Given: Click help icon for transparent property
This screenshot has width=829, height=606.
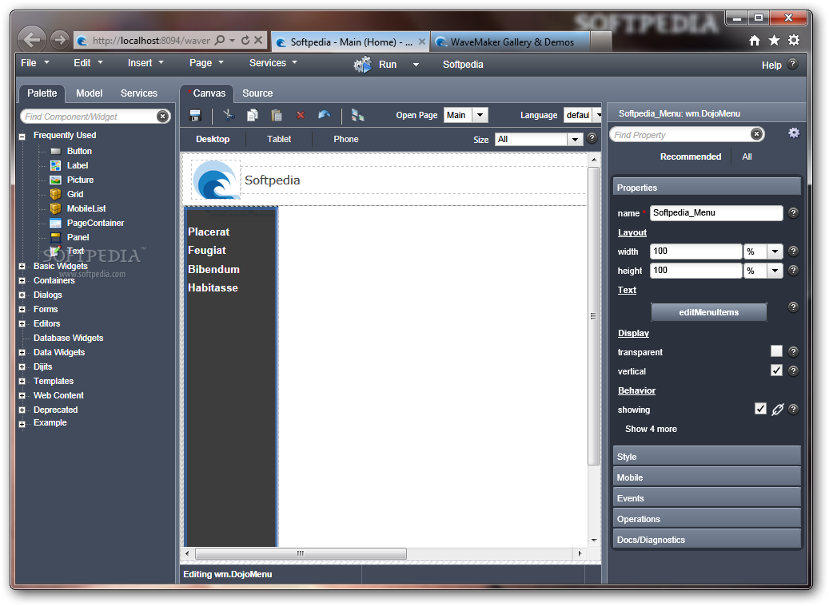Looking at the screenshot, I should [x=793, y=351].
